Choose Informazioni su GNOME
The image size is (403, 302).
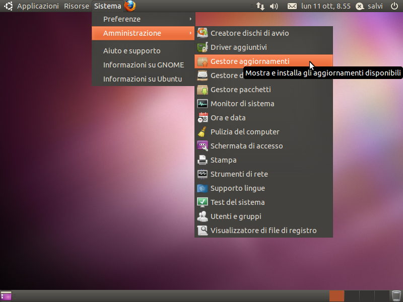click(x=143, y=65)
